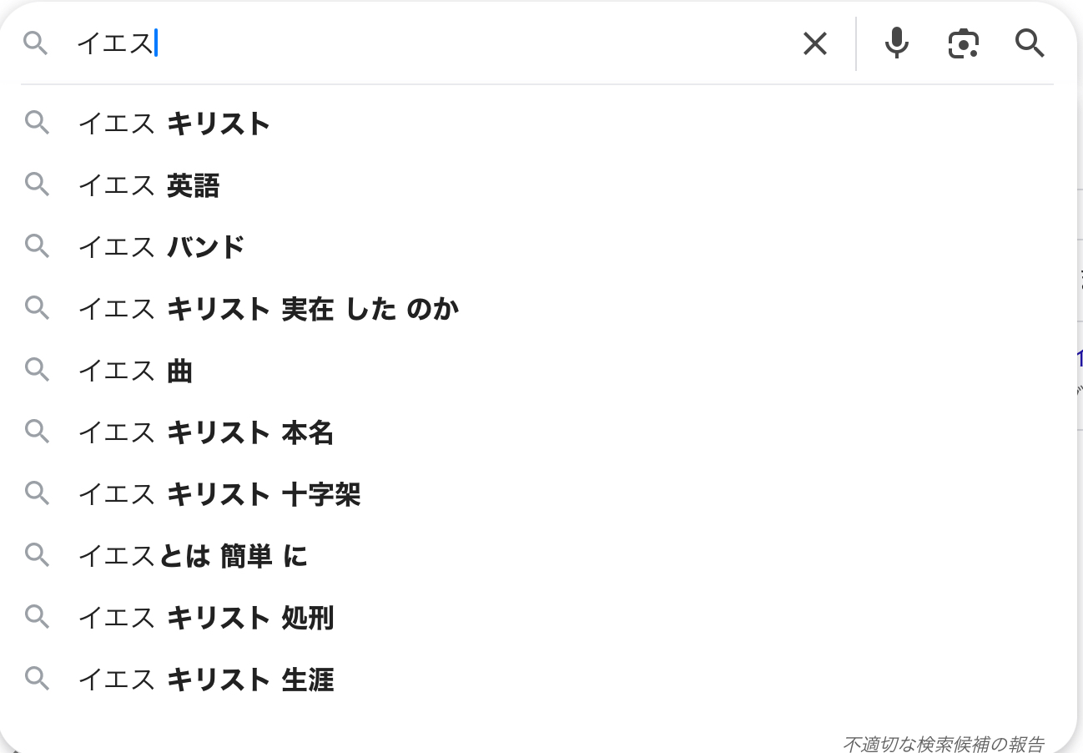Click the magnifier search submit icon
Viewport: 1083px width, 753px height.
(x=1030, y=43)
